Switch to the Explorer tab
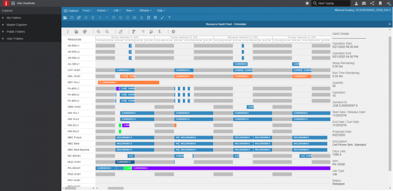Image resolution: width=393 pixels, height=191 pixels. [71, 10]
